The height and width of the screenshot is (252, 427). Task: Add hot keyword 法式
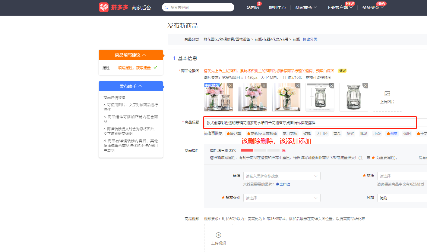[x=350, y=134]
